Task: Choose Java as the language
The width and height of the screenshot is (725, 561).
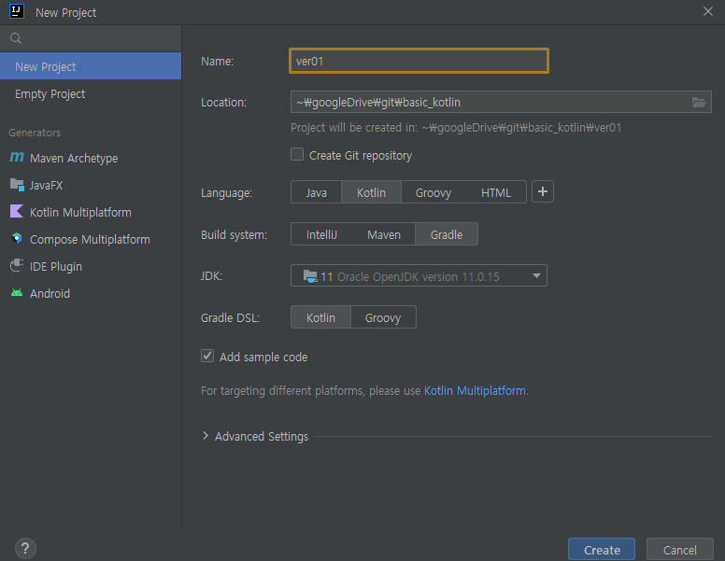Action: (x=317, y=192)
